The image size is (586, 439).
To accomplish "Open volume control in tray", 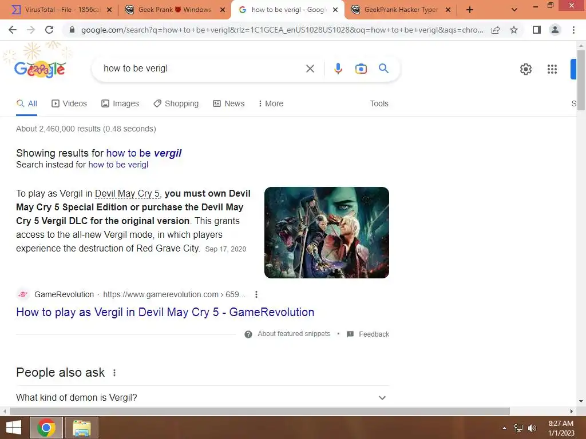I will click(532, 428).
